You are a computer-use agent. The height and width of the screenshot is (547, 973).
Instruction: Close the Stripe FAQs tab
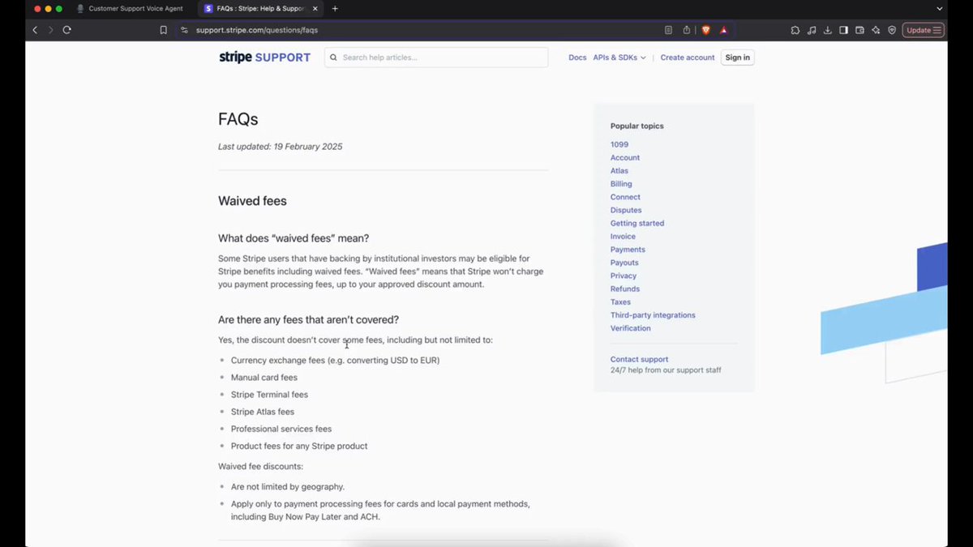point(315,8)
